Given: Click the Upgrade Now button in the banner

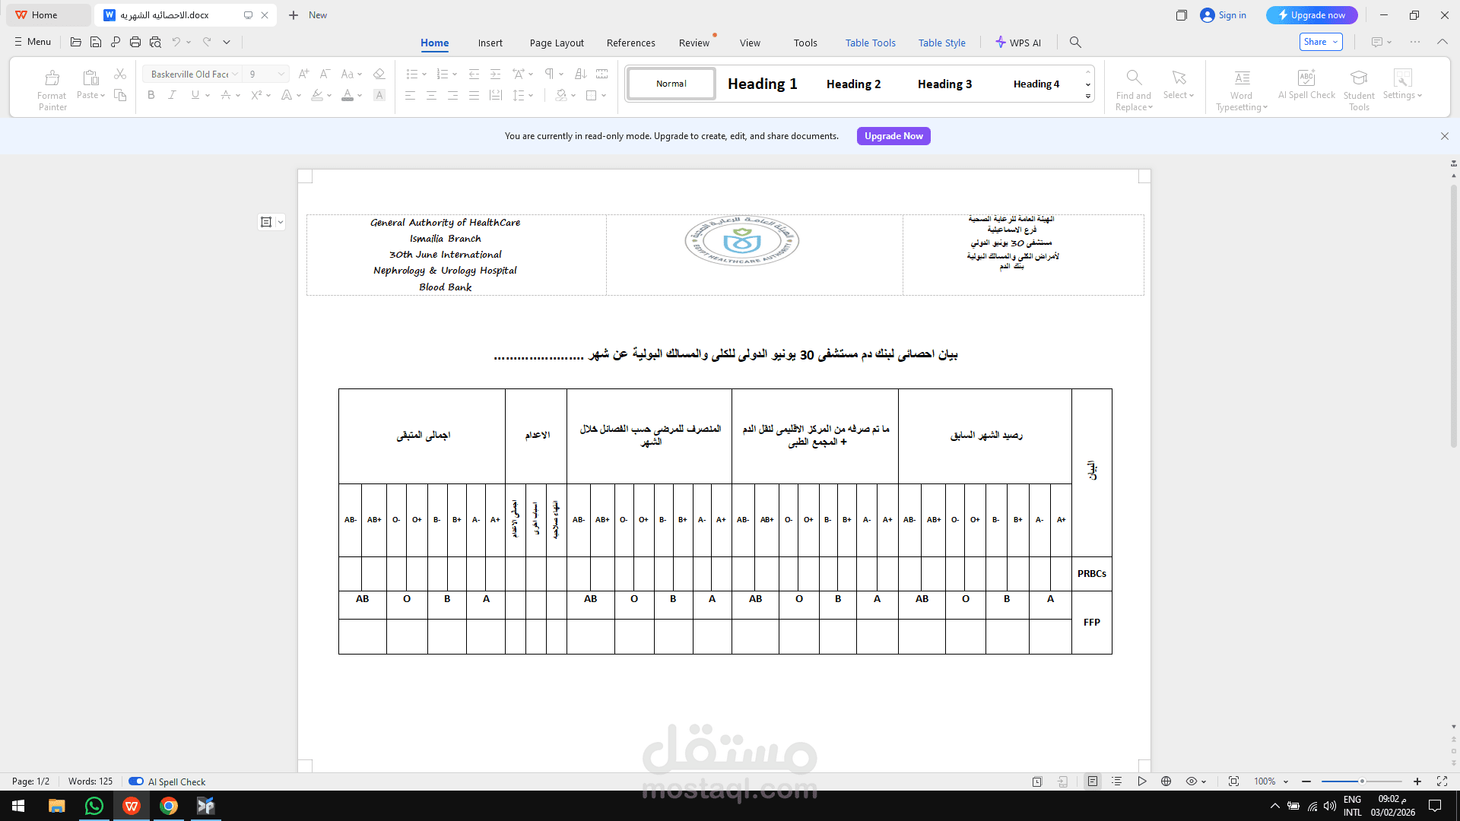Looking at the screenshot, I should [x=893, y=136].
